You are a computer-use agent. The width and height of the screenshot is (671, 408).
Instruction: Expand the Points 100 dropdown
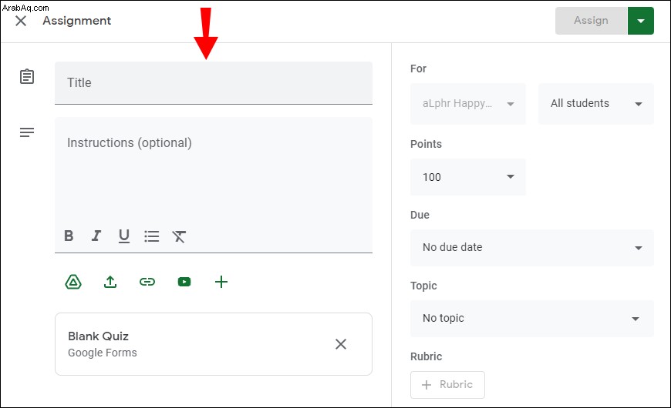tap(468, 177)
